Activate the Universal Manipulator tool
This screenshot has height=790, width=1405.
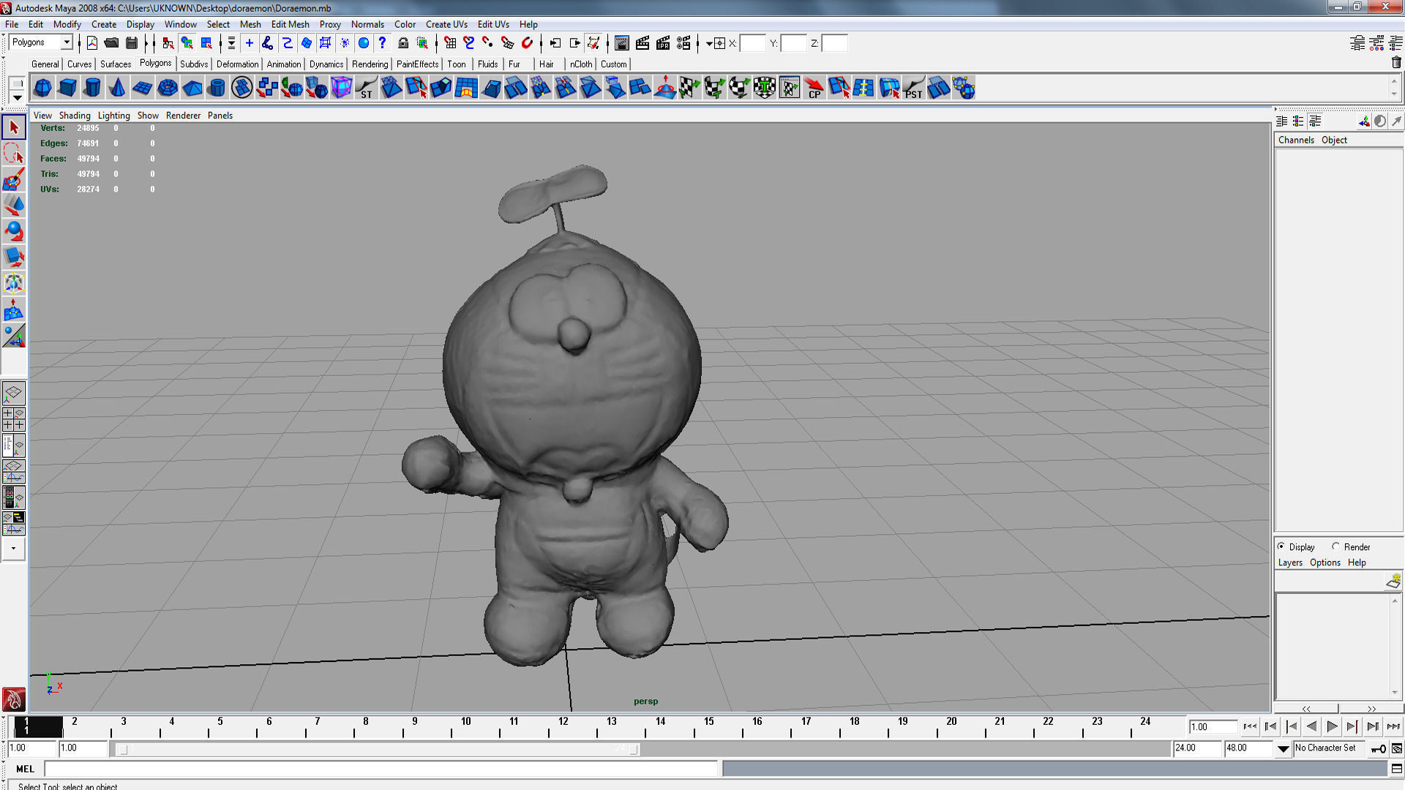pos(13,284)
